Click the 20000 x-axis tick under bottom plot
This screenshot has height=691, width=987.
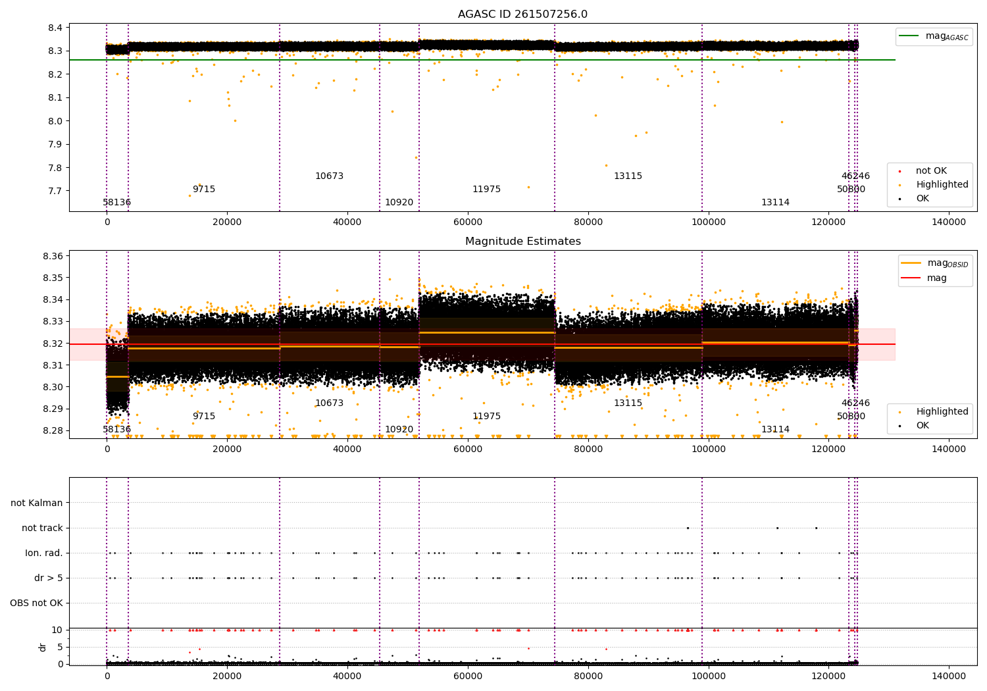pos(227,677)
